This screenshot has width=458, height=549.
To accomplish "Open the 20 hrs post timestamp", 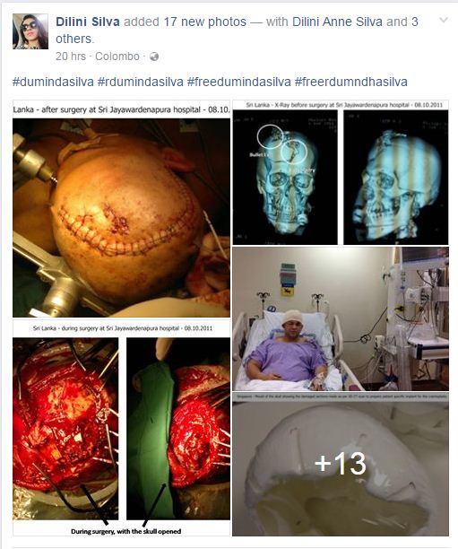I will click(71, 56).
